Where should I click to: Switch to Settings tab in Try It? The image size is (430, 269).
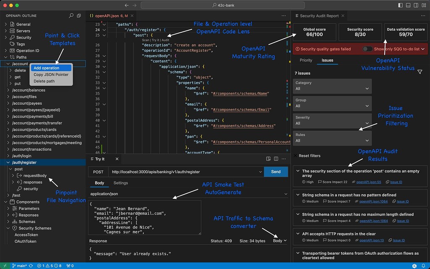coord(121,183)
